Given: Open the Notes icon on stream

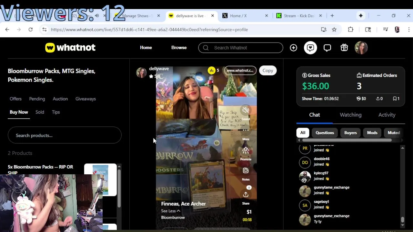Looking at the screenshot, I should coord(246,170).
